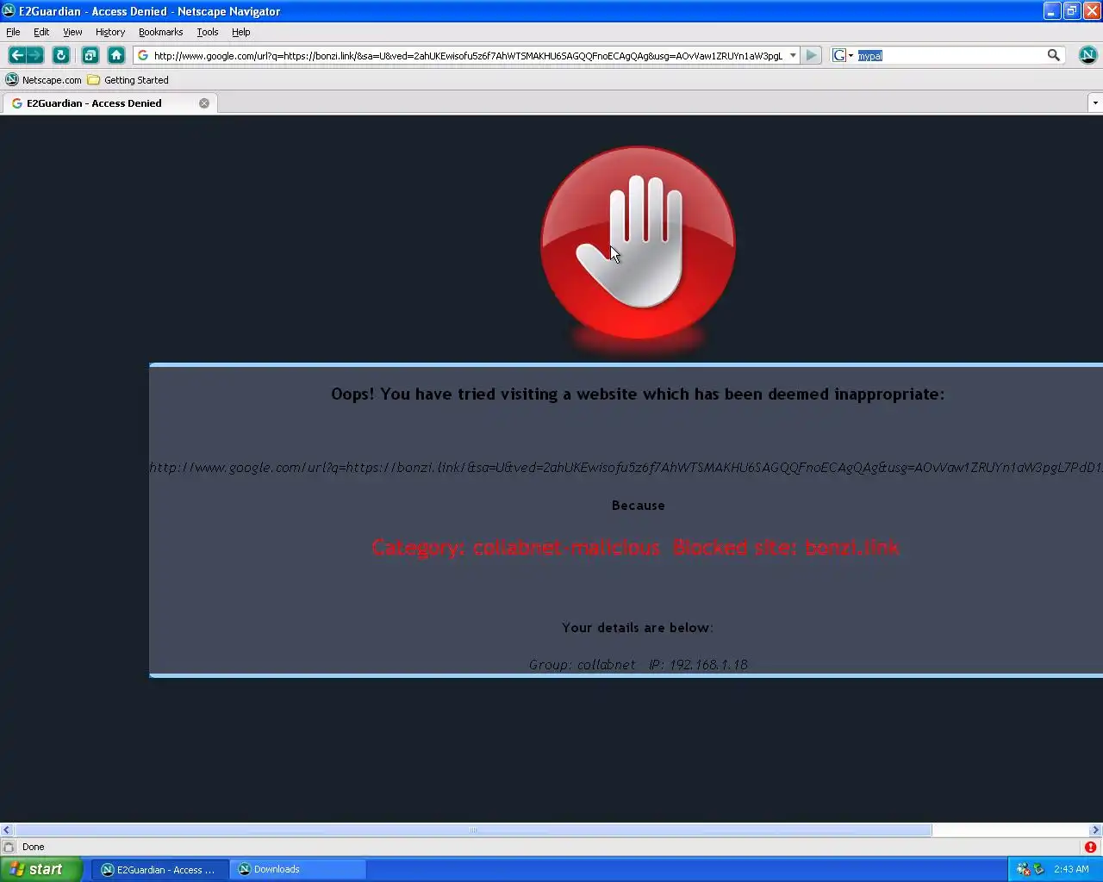Select the E2Guardian - Access Denied tab
This screenshot has width=1103, height=882.
[109, 103]
